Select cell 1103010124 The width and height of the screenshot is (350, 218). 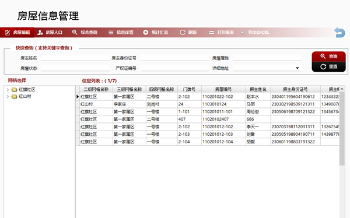[223, 104]
